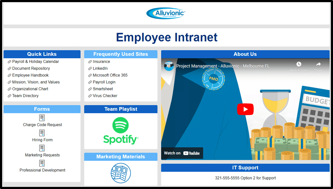Viewport: 333px width, 189px height.
Task: Open the Marketing Materials brochure icon
Action: pyautogui.click(x=120, y=173)
